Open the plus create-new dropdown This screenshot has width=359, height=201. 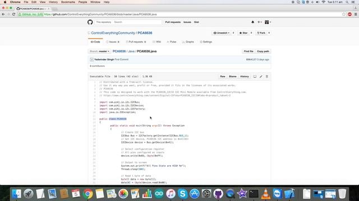(259, 22)
